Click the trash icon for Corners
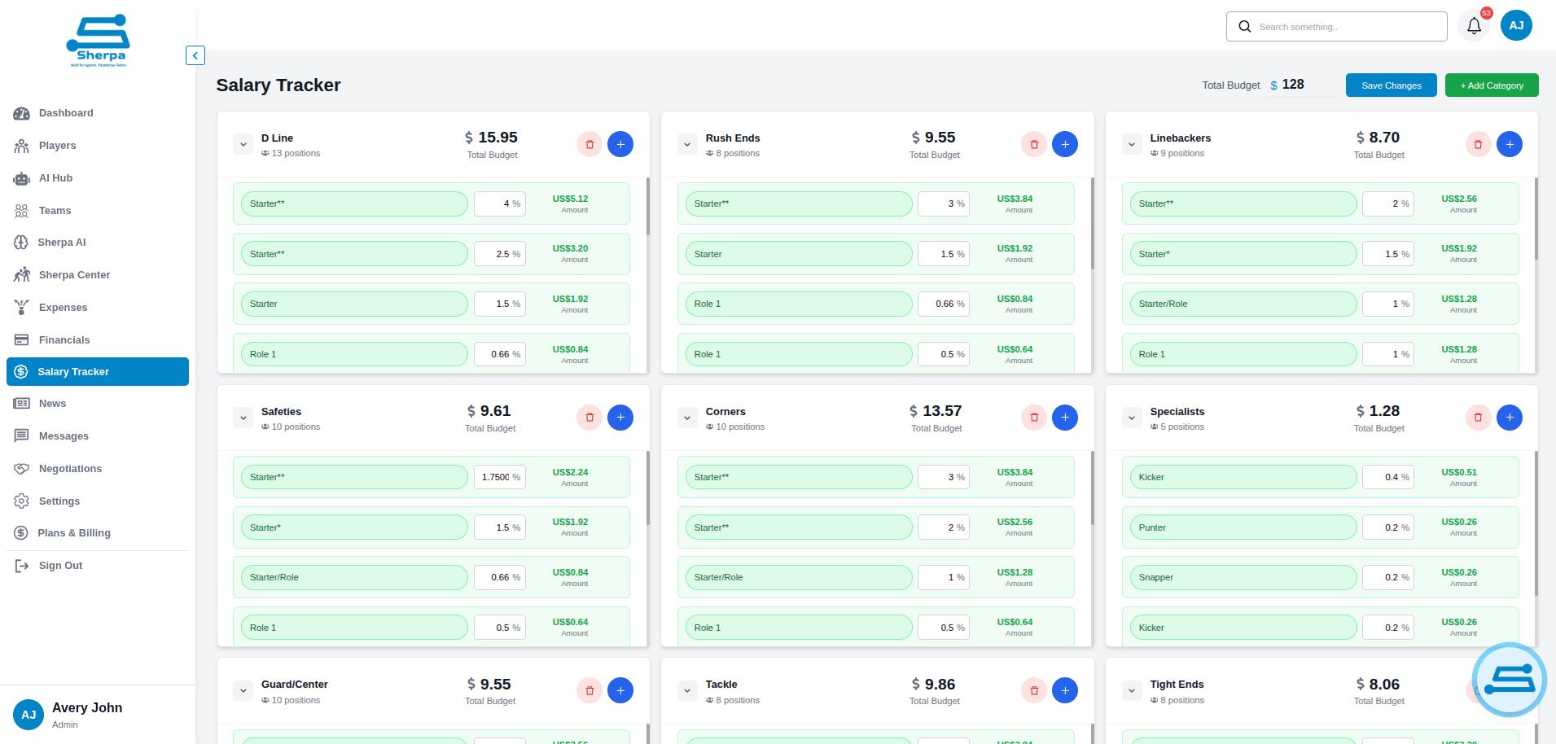This screenshot has width=1556, height=744. 1033,418
